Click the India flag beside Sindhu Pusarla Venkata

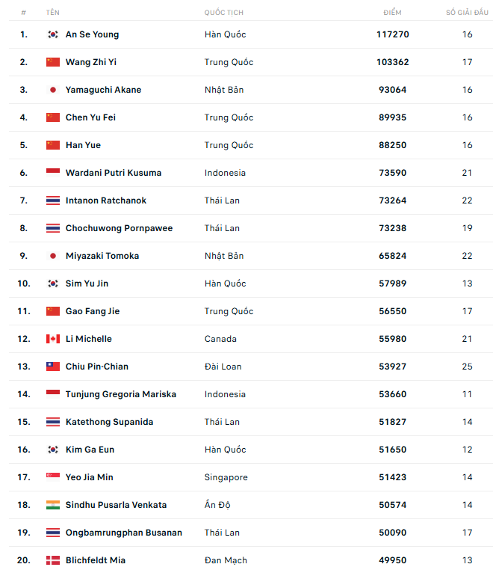tap(52, 505)
